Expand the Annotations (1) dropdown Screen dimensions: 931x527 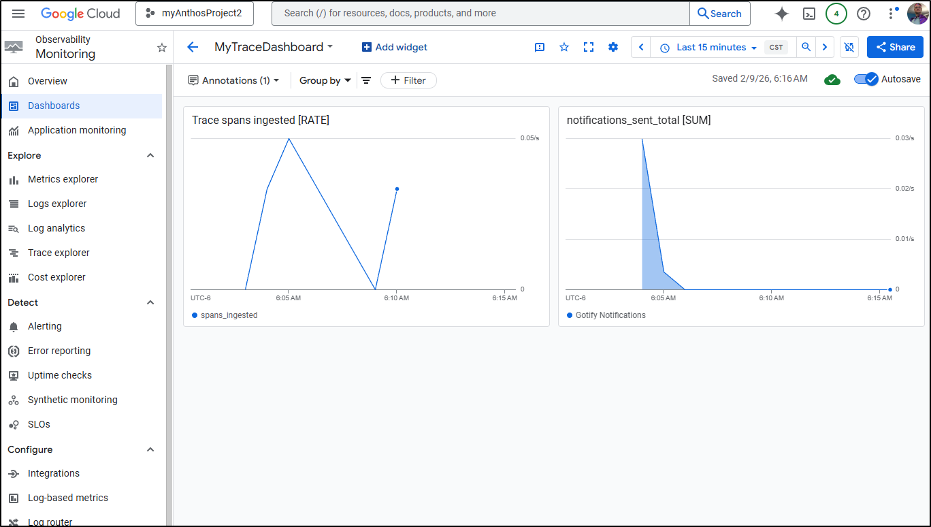pyautogui.click(x=234, y=80)
